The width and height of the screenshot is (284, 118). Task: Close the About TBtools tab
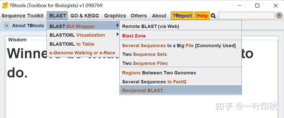point(7,26)
